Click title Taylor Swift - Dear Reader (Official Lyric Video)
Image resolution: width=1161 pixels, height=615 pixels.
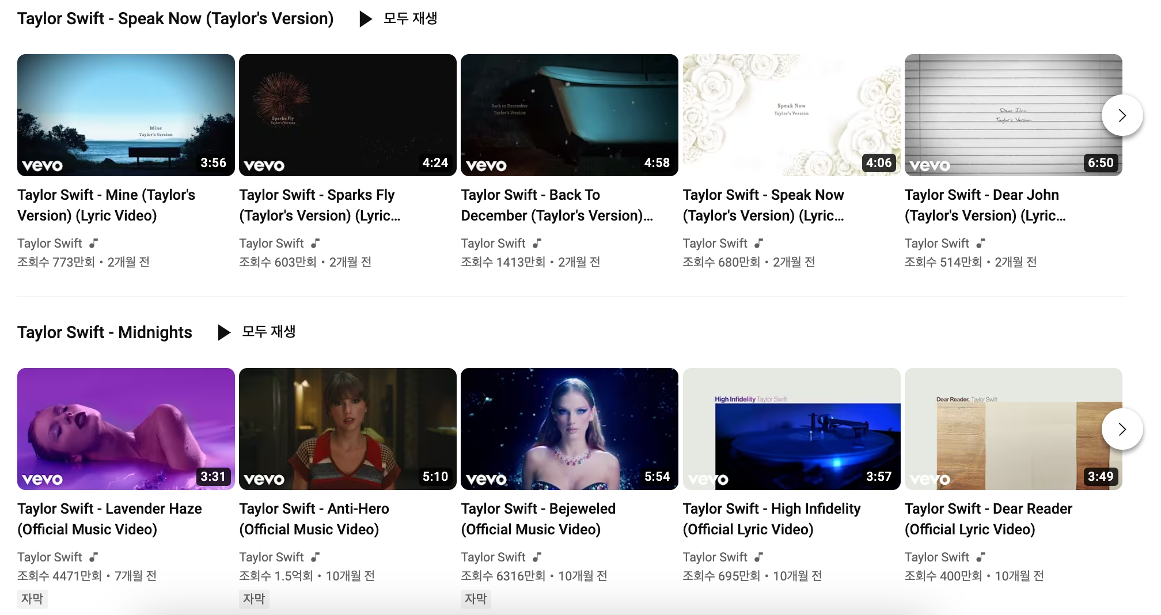[x=988, y=519]
